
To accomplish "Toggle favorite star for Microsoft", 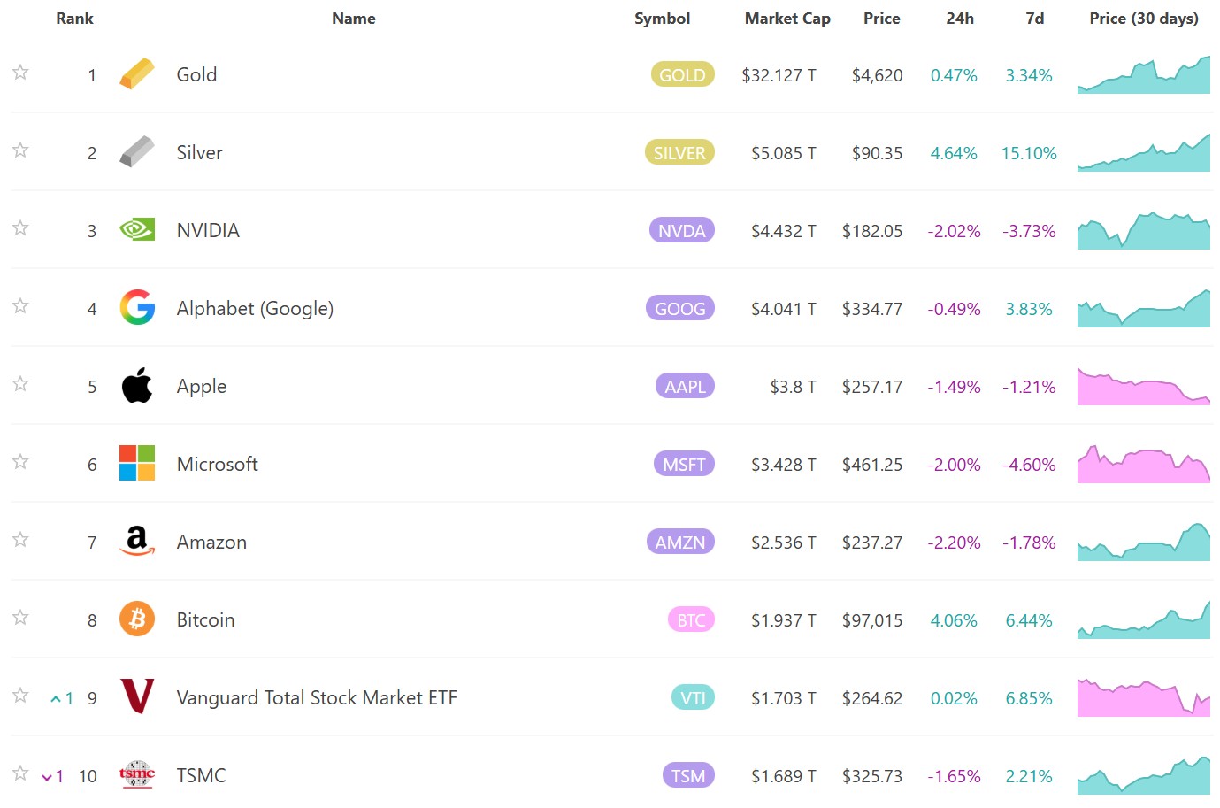I will point(20,462).
